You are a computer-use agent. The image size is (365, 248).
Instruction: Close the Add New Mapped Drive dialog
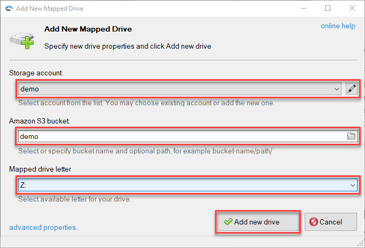point(352,9)
